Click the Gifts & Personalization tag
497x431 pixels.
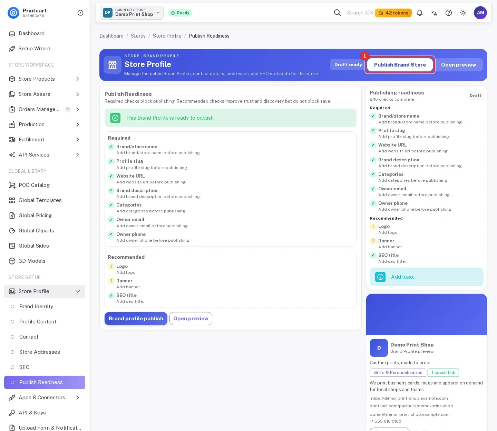point(398,373)
